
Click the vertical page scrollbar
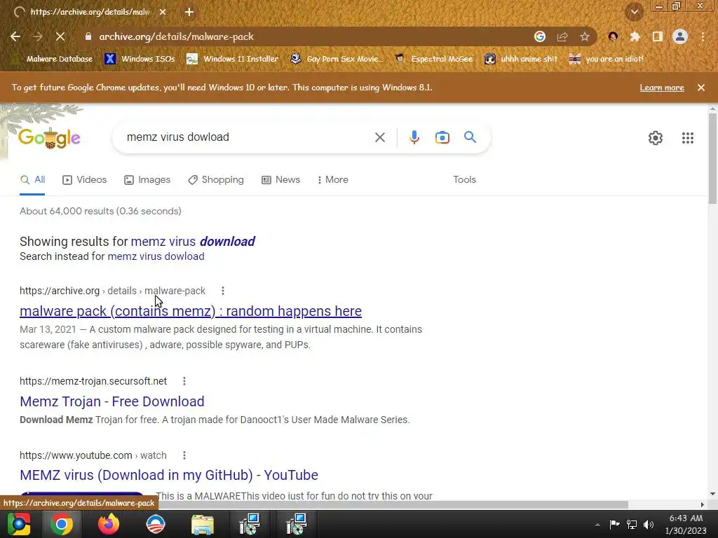tap(712, 158)
